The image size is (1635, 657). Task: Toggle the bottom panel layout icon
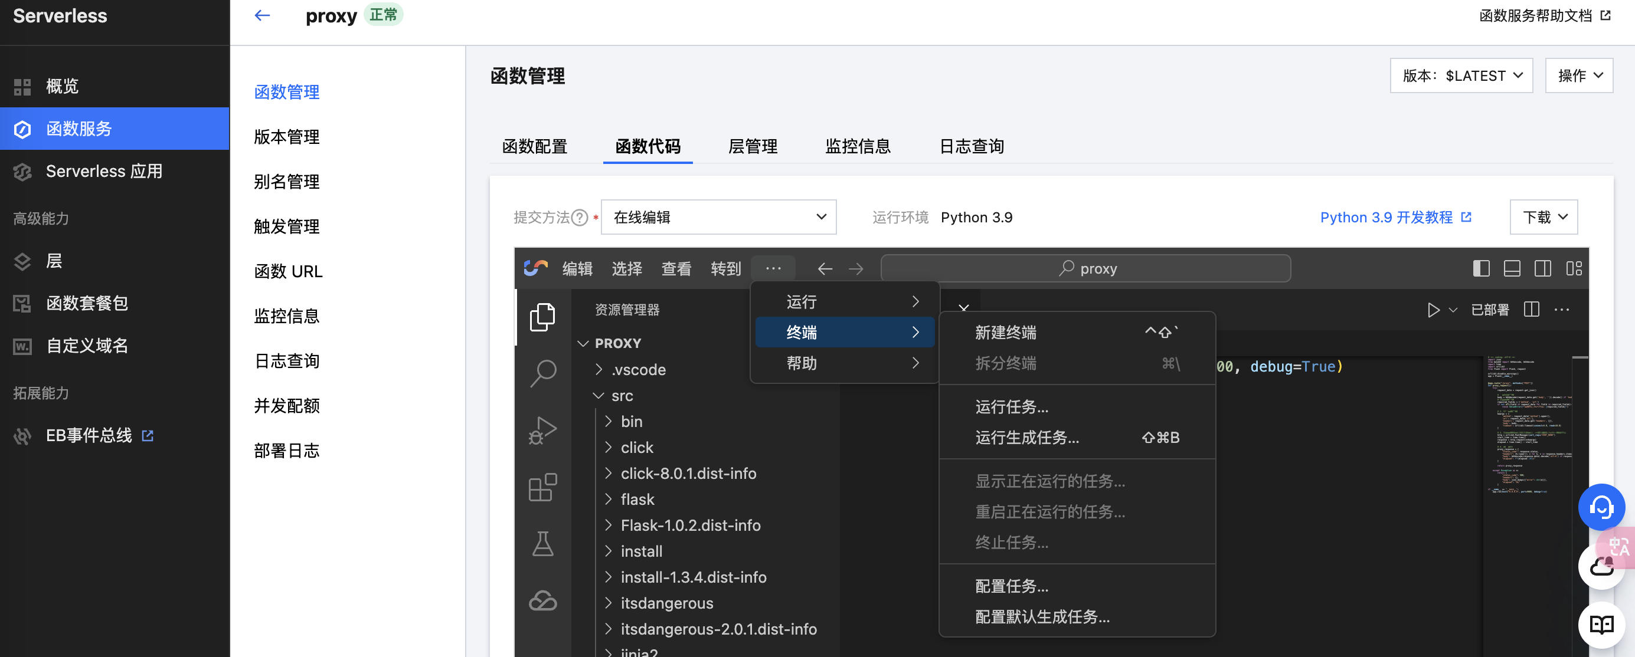pos(1512,268)
